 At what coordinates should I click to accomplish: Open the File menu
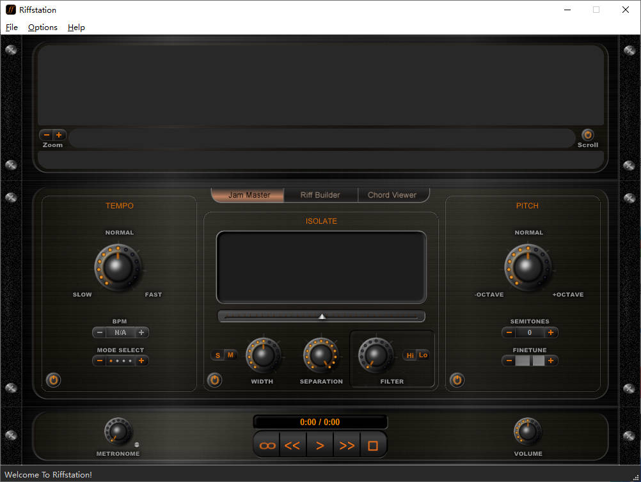point(12,27)
